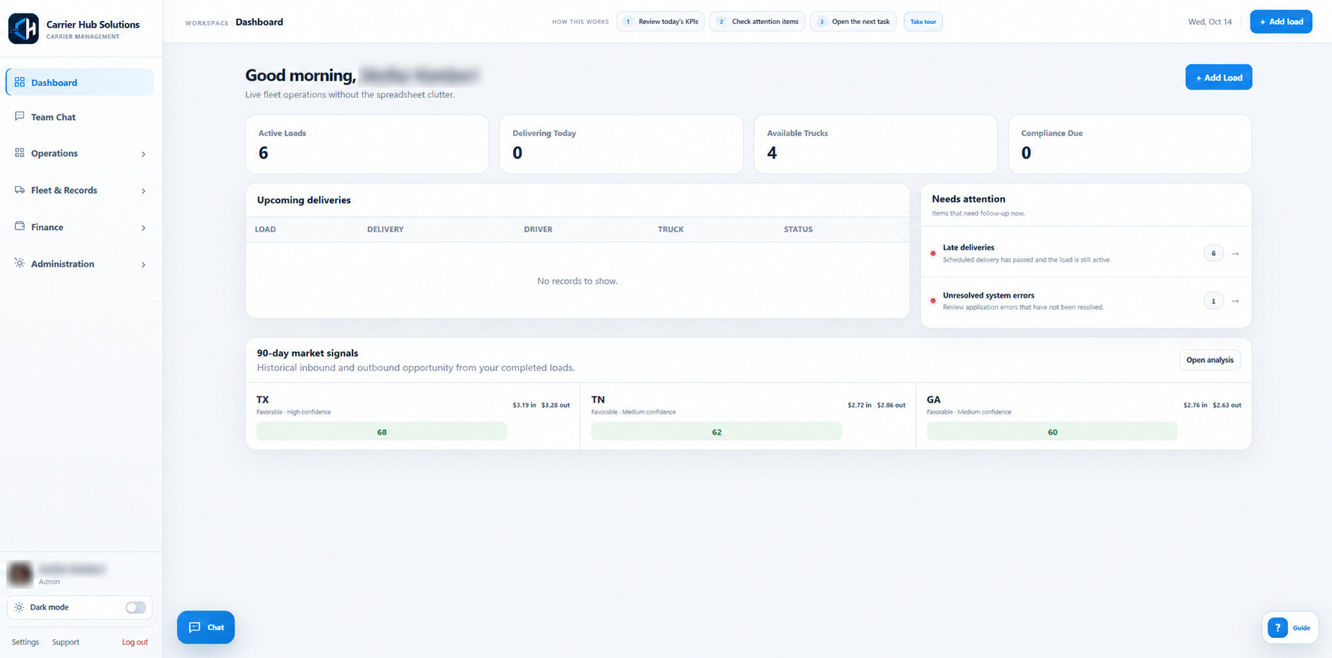
Task: Open the Settings link
Action: [x=25, y=642]
